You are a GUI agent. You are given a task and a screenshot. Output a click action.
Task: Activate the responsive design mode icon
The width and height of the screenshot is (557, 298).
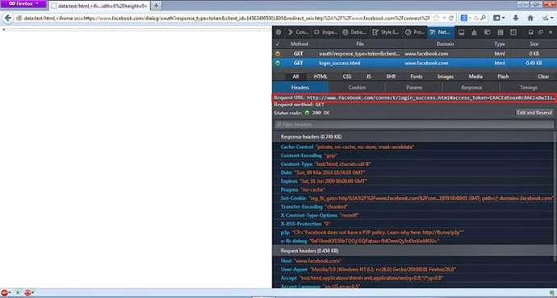(461, 32)
